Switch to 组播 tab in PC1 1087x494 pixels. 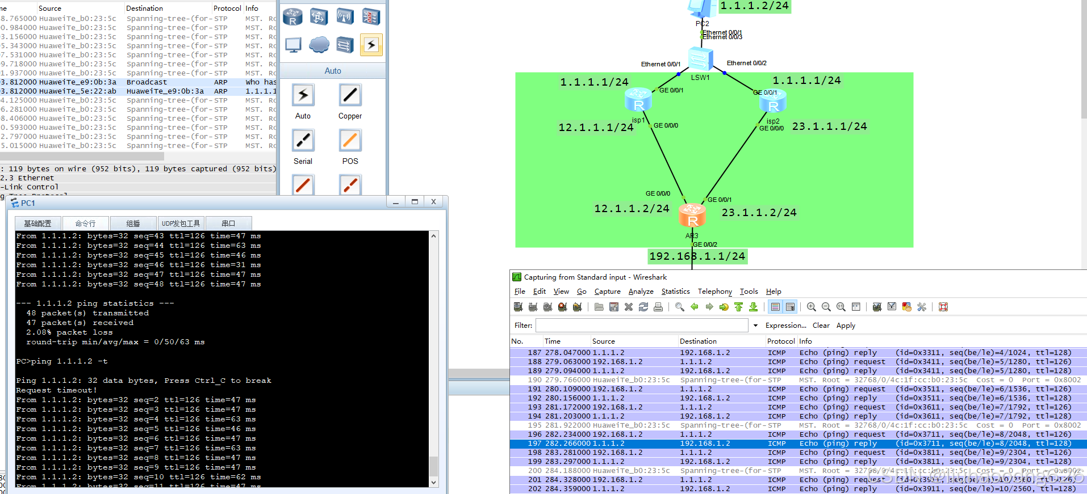[133, 223]
